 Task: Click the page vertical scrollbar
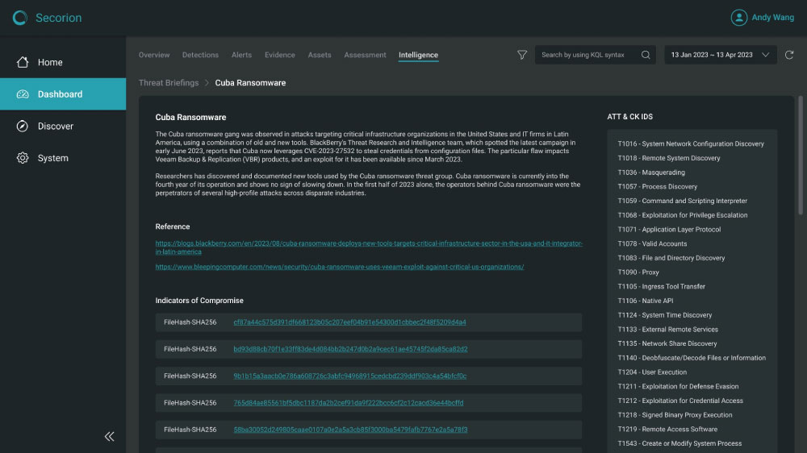(801, 156)
